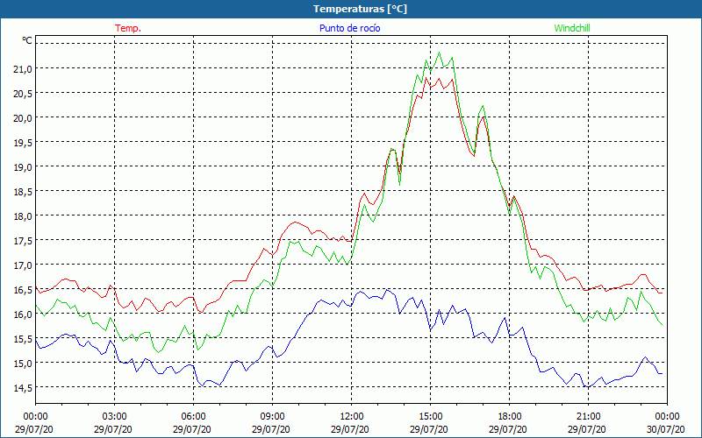Select the 15,5 y-axis value
This screenshot has width=702, height=438.
(x=24, y=339)
